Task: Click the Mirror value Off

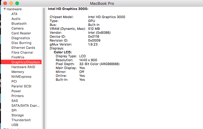Action: click(x=82, y=72)
